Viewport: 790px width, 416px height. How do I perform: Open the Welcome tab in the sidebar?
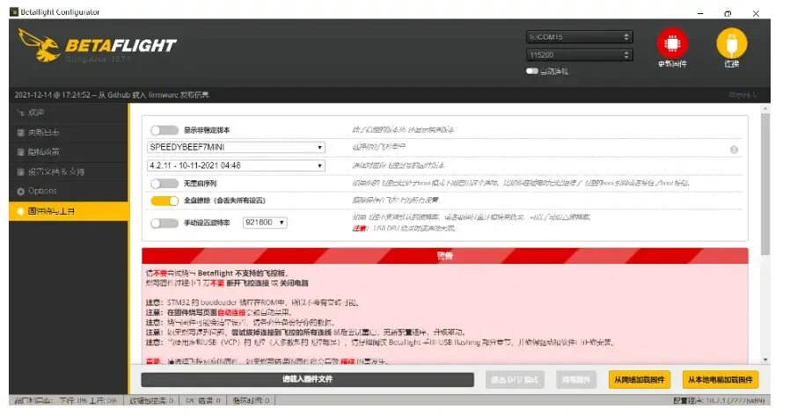coord(69,113)
